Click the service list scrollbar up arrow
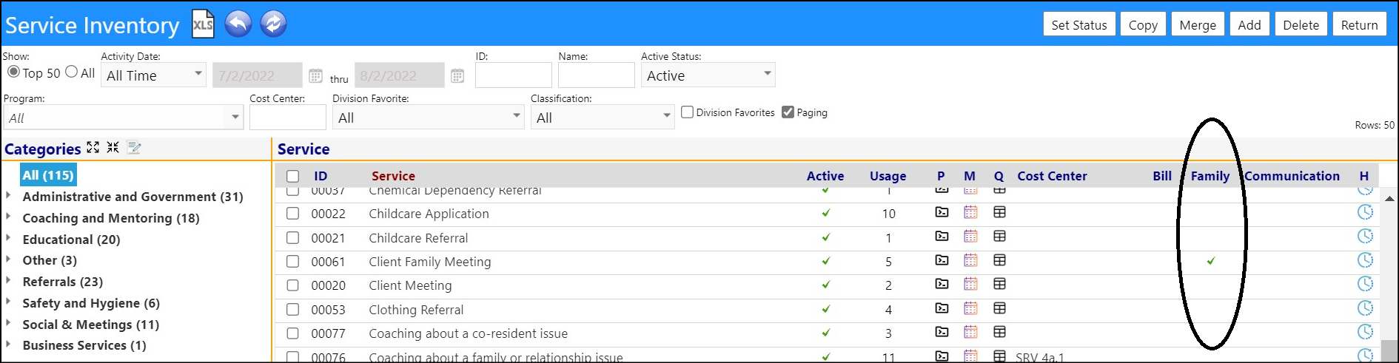 pyautogui.click(x=1389, y=199)
